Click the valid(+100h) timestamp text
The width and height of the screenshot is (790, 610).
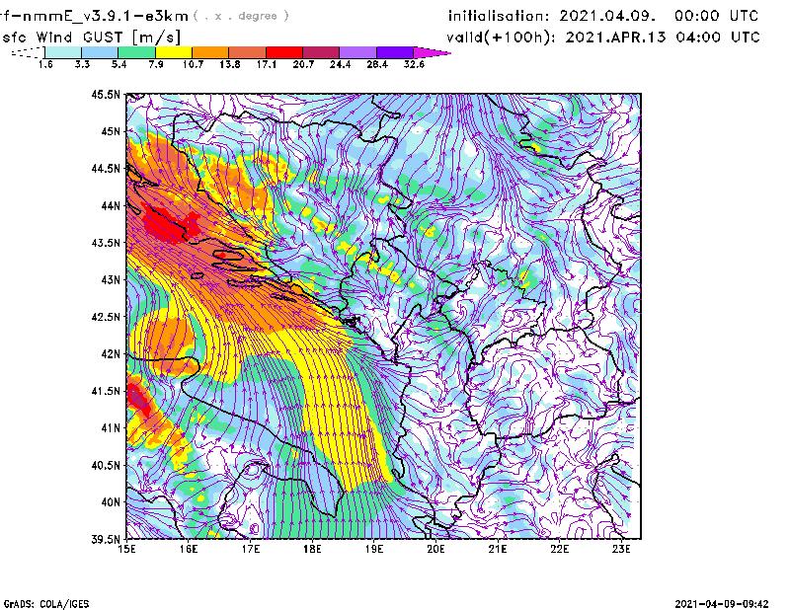click(x=604, y=37)
